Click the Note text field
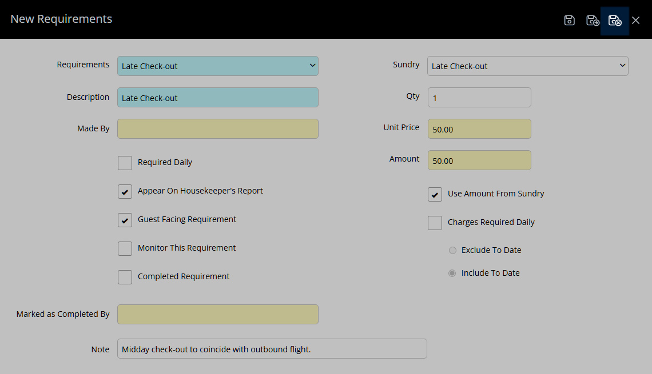The height and width of the screenshot is (374, 652). click(x=272, y=349)
